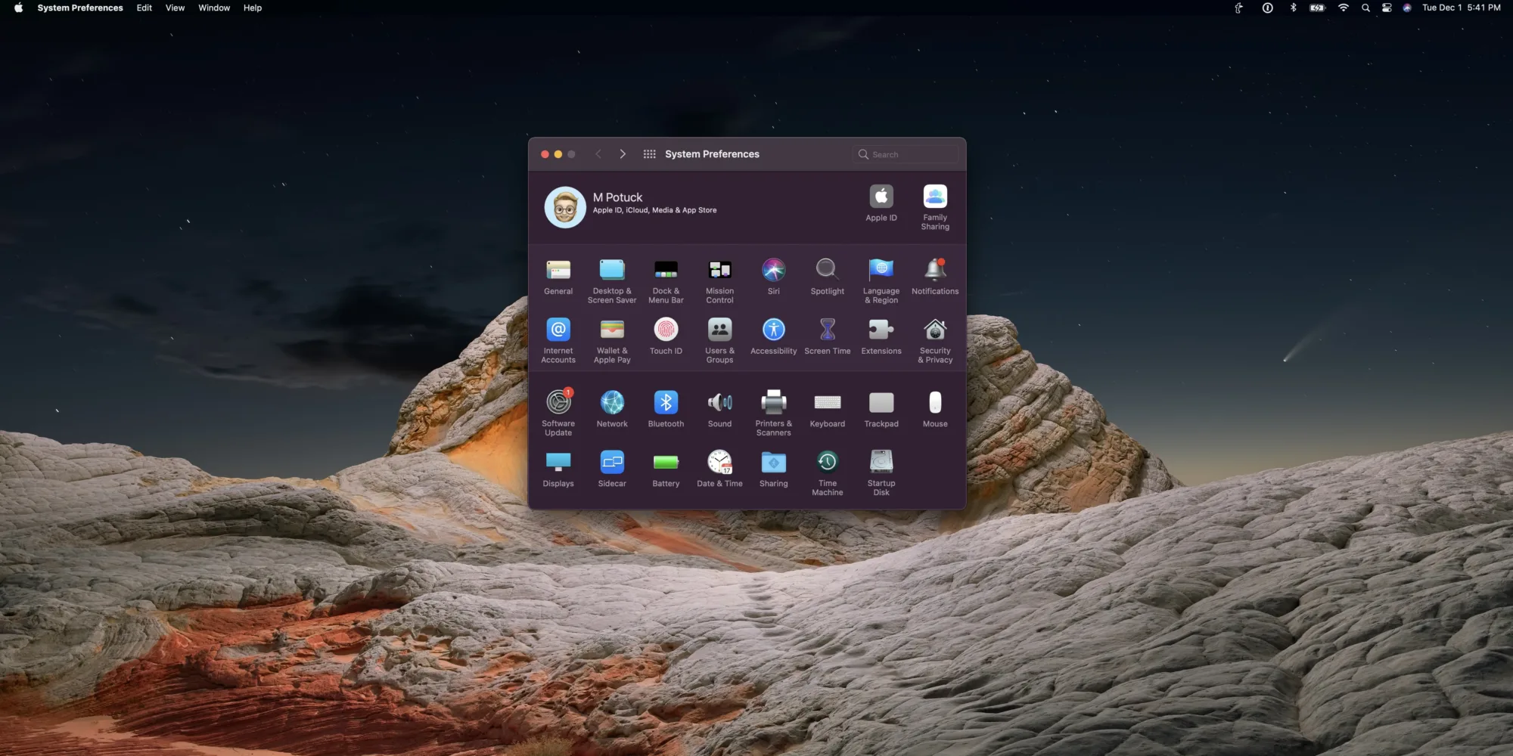Click the Wi-Fi icon in menu bar
This screenshot has width=1513, height=756.
point(1344,8)
